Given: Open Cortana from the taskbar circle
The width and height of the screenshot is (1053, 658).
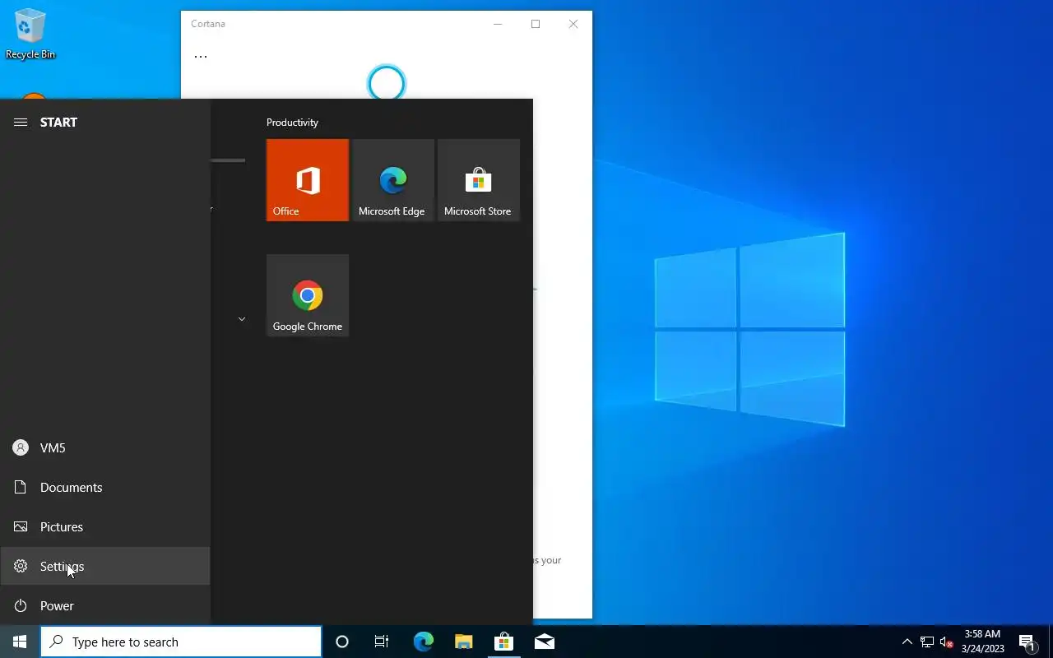Looking at the screenshot, I should pos(342,642).
